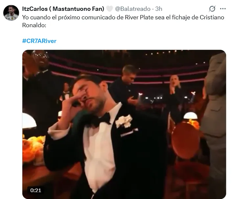Visit the @Balatreado handle link

coord(133,9)
